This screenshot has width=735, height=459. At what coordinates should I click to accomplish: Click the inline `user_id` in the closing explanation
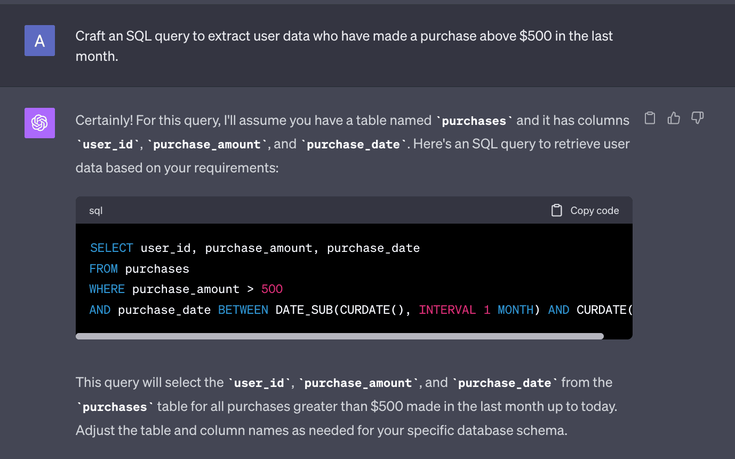[259, 383]
